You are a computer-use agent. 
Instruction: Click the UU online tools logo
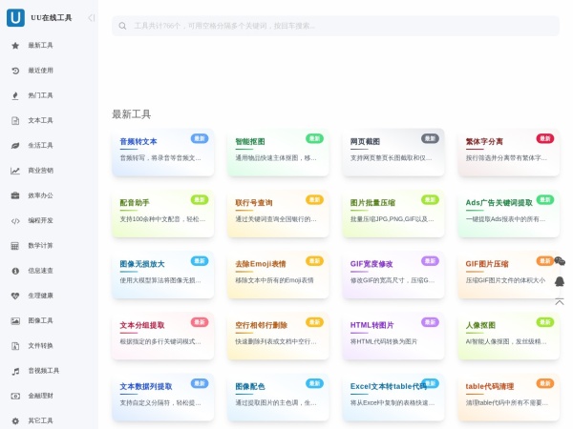coord(15,17)
